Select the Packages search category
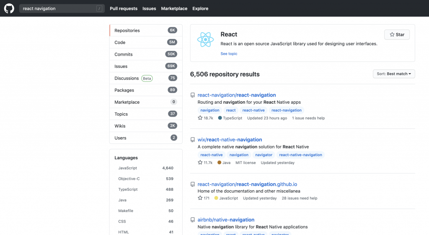 [x=146, y=90]
